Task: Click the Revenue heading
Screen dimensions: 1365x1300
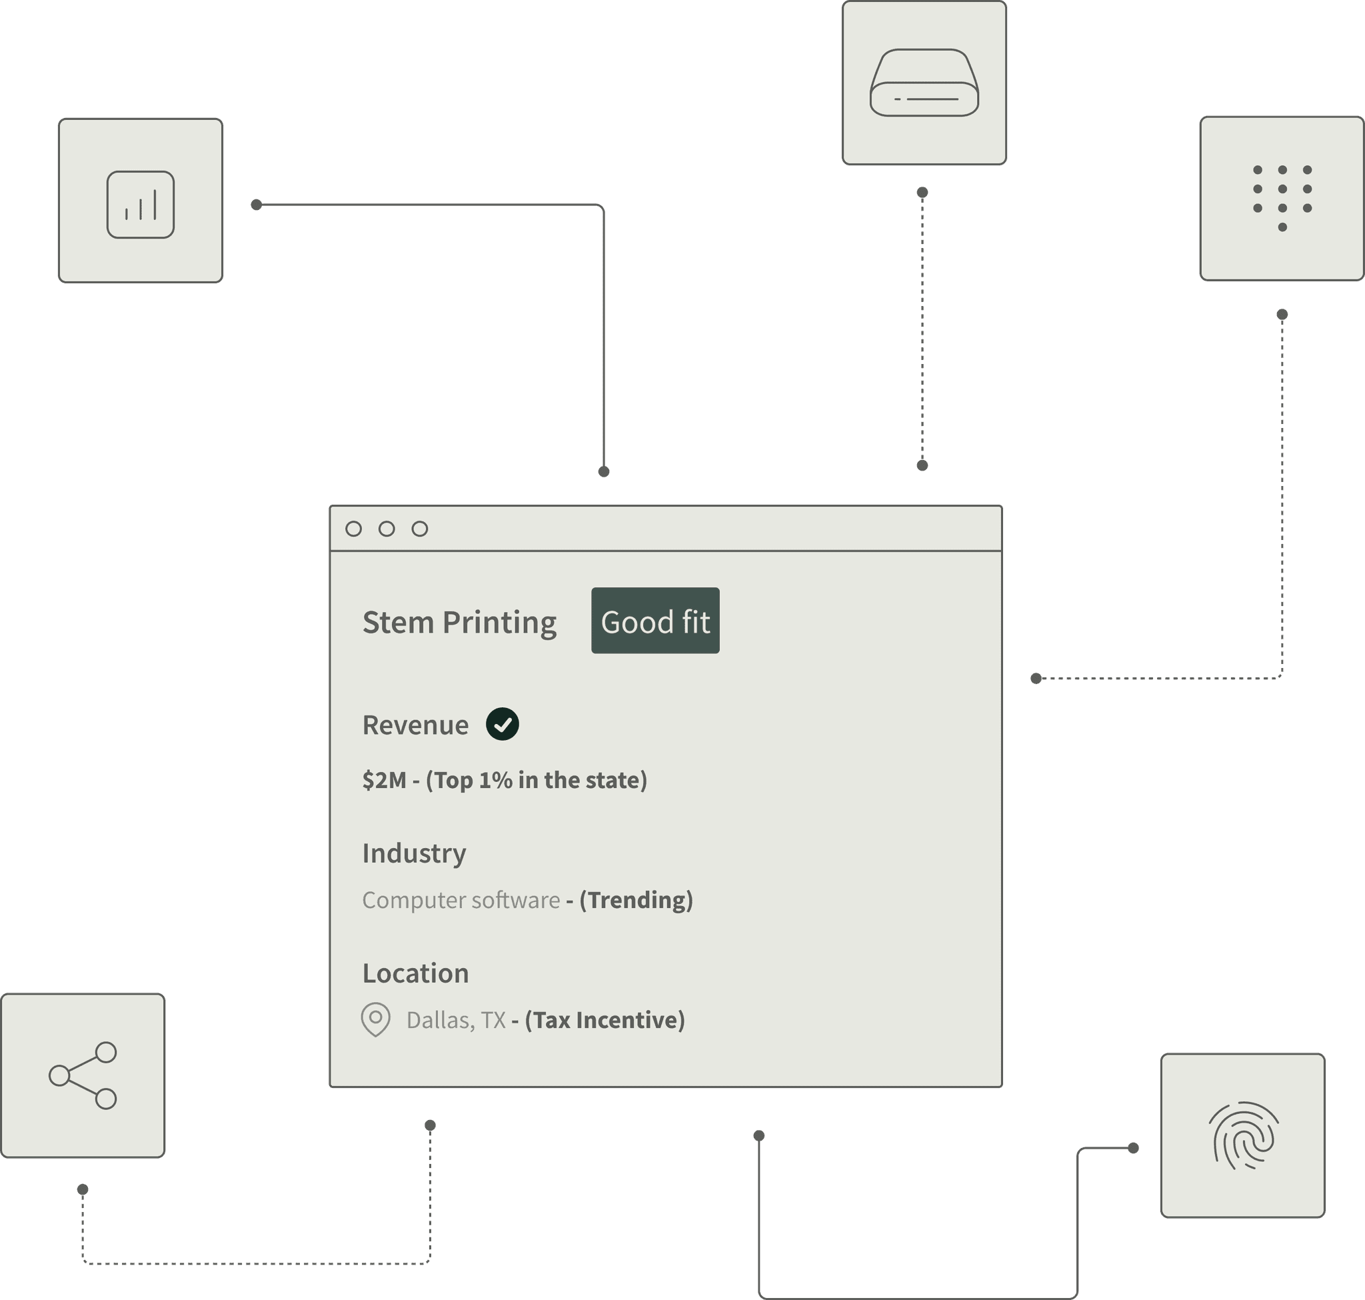Action: pyautogui.click(x=415, y=725)
